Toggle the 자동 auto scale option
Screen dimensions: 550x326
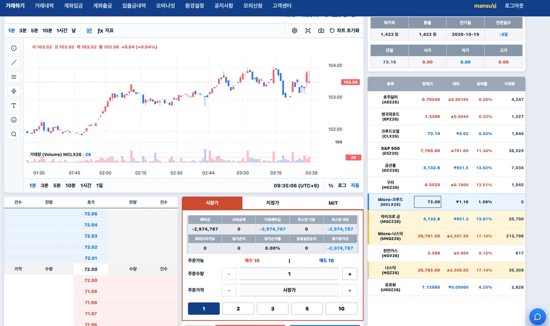coord(355,185)
